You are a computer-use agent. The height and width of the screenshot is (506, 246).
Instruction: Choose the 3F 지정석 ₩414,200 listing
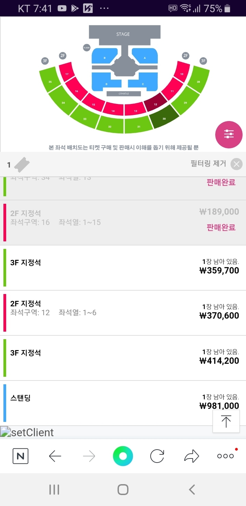123,358
